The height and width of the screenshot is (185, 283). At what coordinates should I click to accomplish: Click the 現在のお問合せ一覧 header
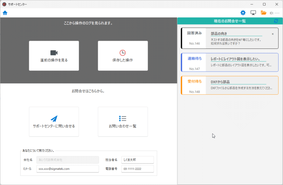[230, 21]
